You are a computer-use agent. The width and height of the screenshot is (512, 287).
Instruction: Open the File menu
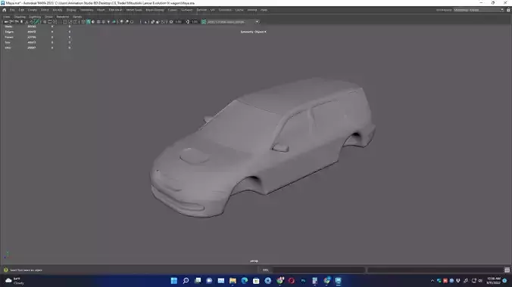12,10
